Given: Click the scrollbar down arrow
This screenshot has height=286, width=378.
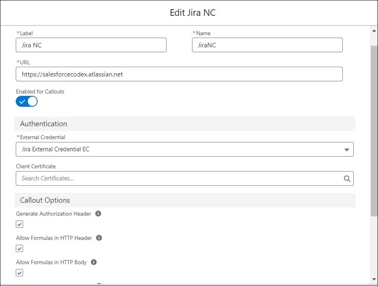Looking at the screenshot, I should pyautogui.click(x=374, y=280).
